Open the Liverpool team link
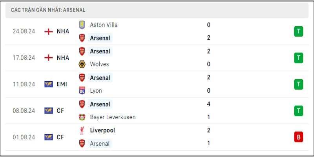 coord(102,130)
